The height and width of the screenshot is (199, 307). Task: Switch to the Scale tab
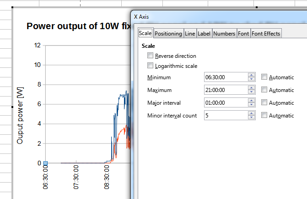tap(145, 33)
